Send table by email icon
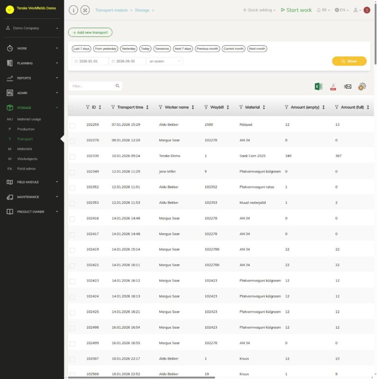 (347, 86)
